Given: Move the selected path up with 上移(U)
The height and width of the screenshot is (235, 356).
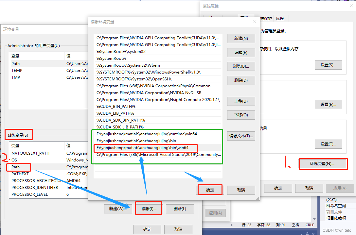Looking at the screenshot, I should [241, 101].
